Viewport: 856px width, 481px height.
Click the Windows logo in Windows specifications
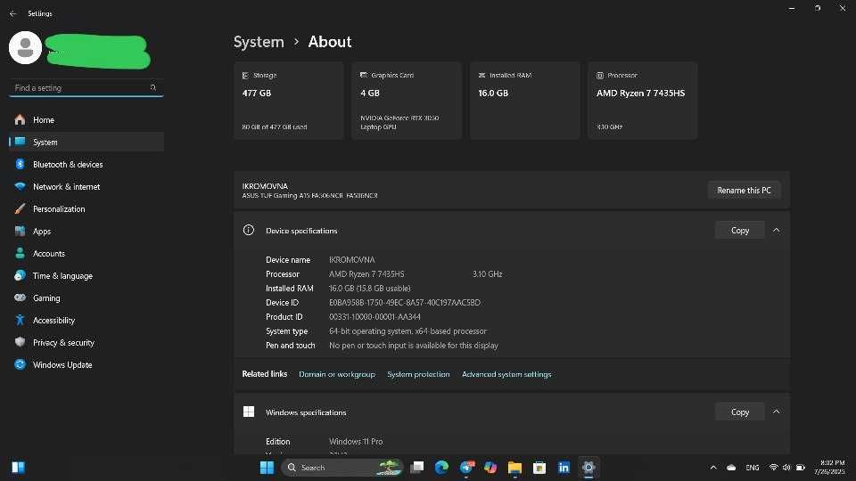click(x=249, y=412)
